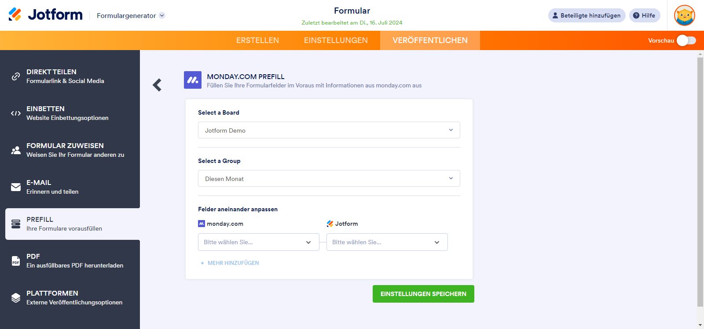
Task: Switch to the Einstellungen tab
Action: pos(336,40)
